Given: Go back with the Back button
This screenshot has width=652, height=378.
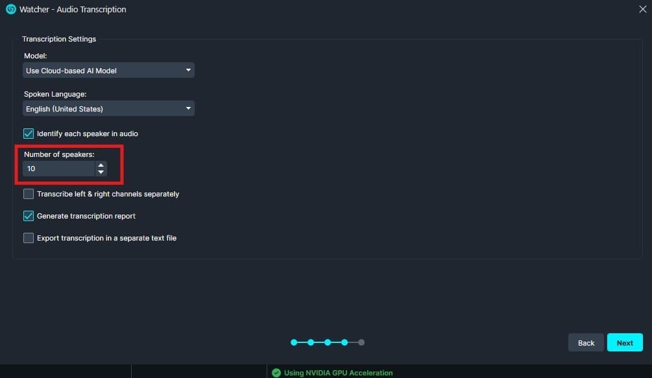Looking at the screenshot, I should pos(586,342).
